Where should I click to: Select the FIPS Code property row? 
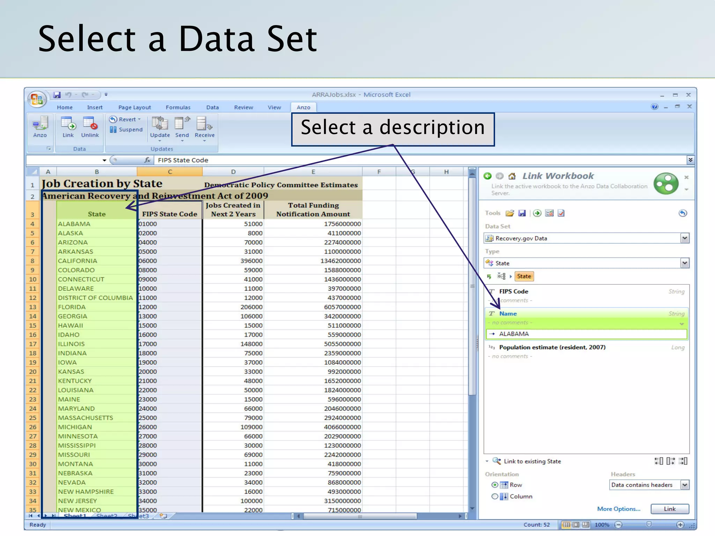[586, 296]
